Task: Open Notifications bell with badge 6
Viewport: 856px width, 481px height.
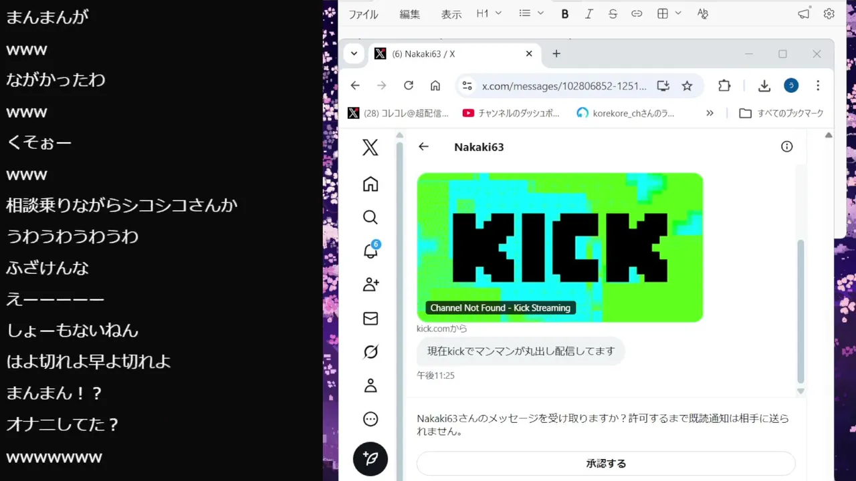Action: (x=370, y=251)
